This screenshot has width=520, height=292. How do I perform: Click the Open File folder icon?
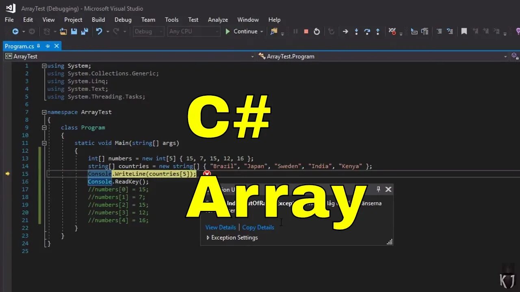63,31
